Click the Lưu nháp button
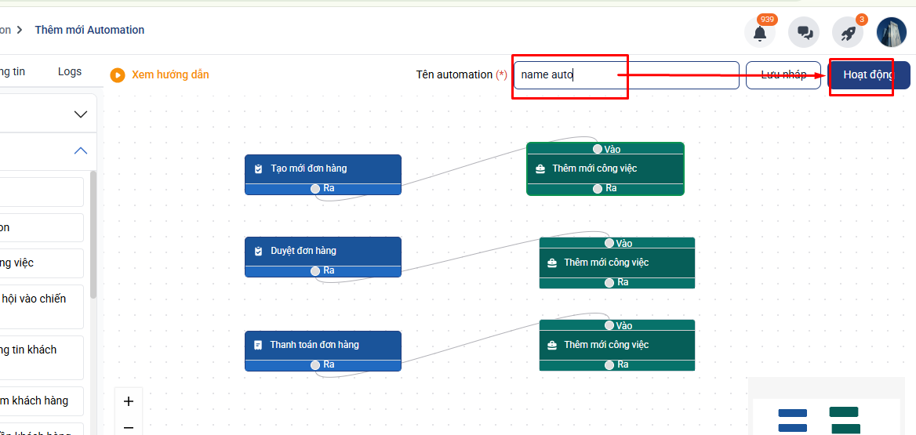The image size is (916, 435). pos(783,75)
